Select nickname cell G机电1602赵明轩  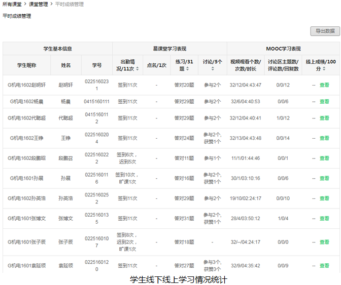click(27, 85)
